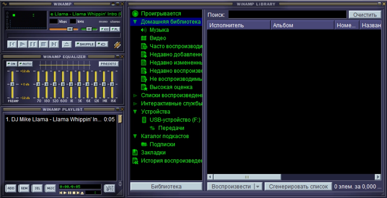Sort by Исполнитель column header

[239, 25]
